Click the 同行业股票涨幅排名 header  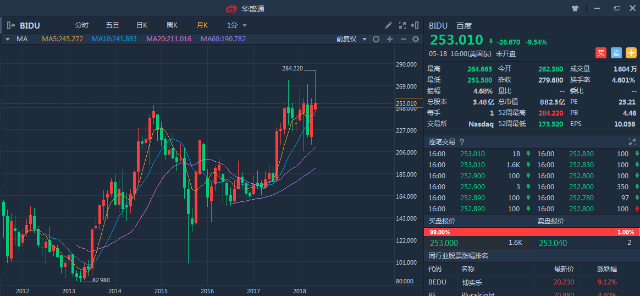pyautogui.click(x=459, y=256)
